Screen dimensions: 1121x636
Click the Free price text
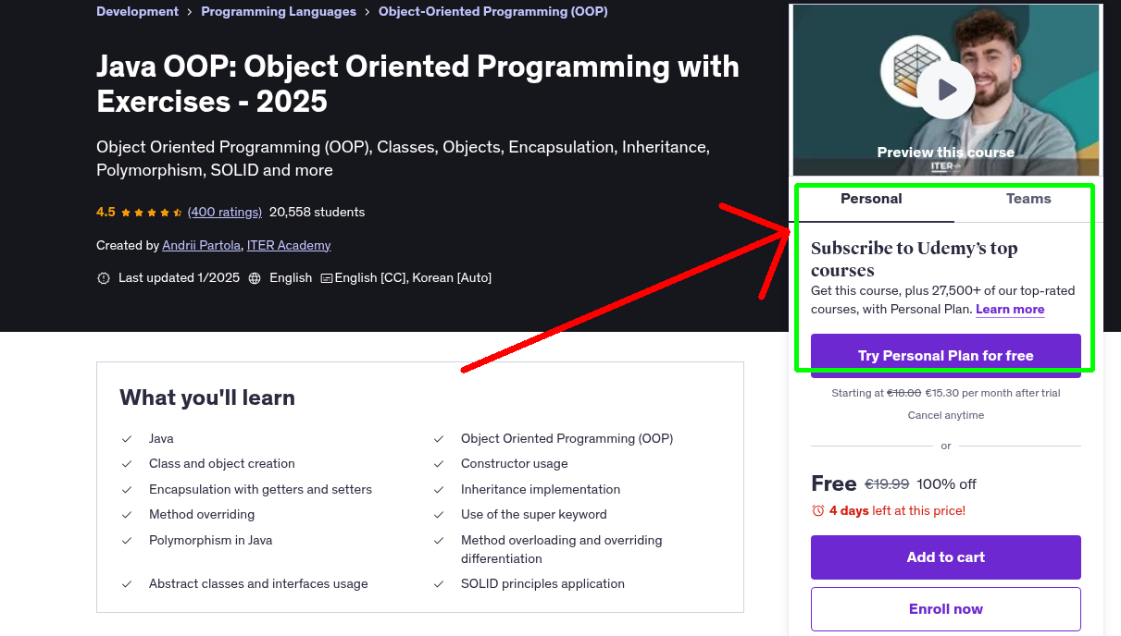[834, 483]
